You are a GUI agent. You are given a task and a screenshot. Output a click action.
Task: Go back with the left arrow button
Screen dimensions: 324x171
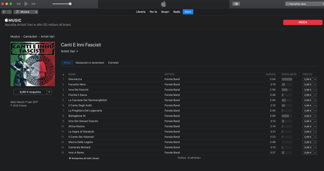click(x=4, y=12)
